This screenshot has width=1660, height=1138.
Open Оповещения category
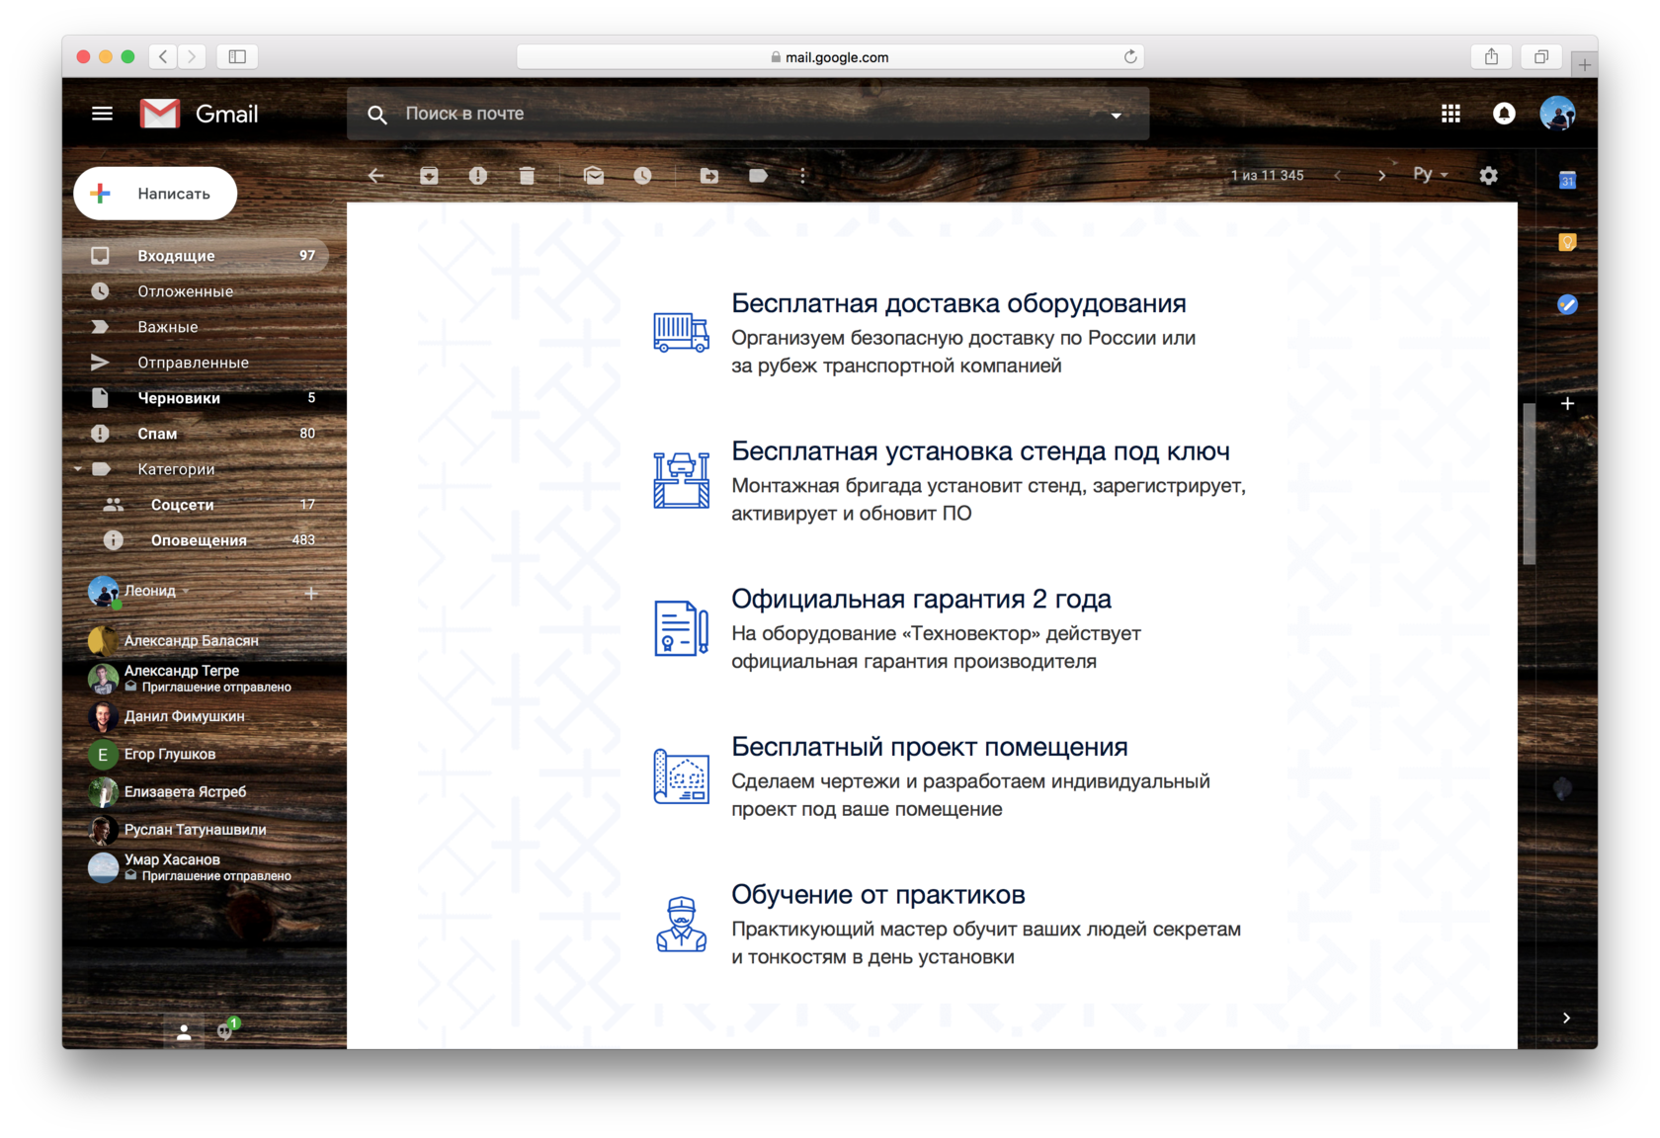[x=196, y=540]
